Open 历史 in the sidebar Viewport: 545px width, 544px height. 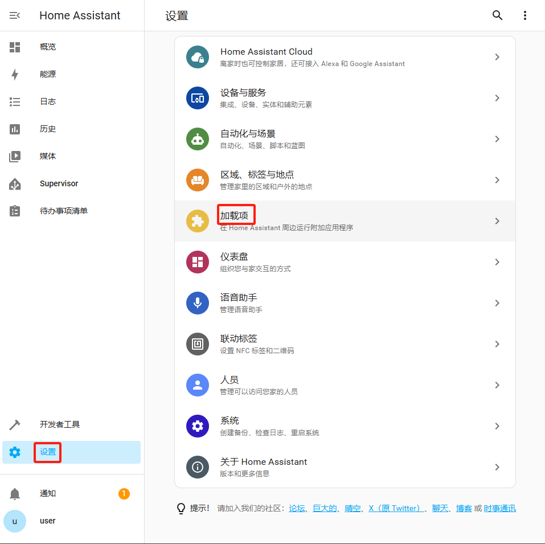[48, 129]
